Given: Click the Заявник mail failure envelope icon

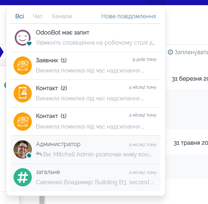Looking at the screenshot, I should (x=23, y=66).
